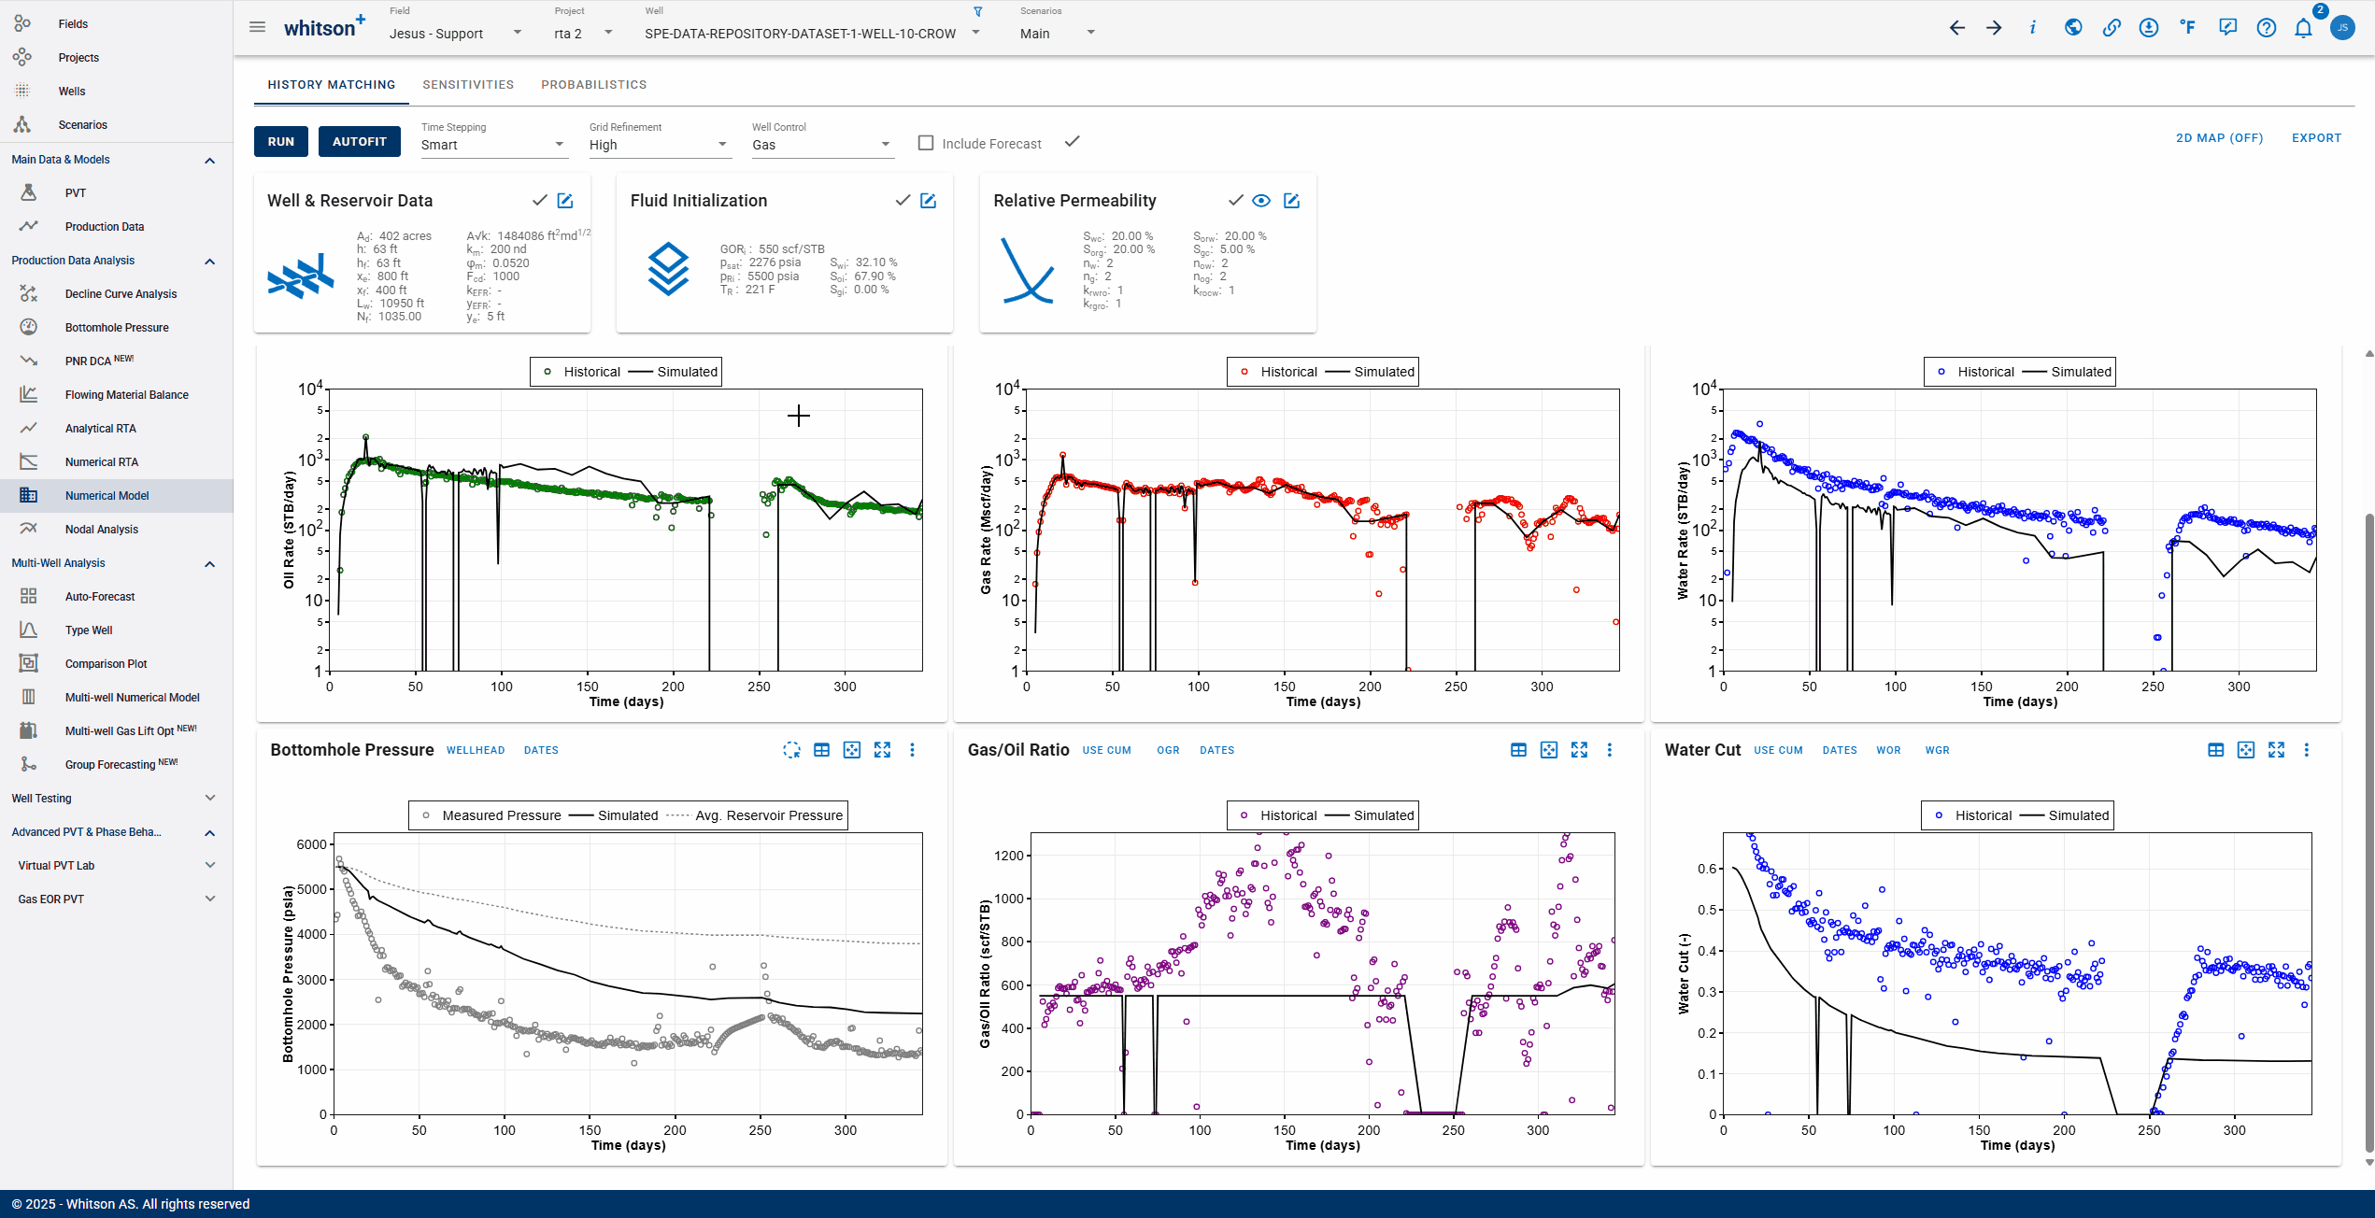
Task: Switch to the PROBABILISTICS tab
Action: tap(593, 85)
